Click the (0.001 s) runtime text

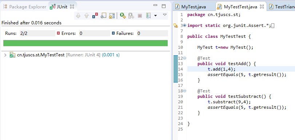click(x=111, y=55)
